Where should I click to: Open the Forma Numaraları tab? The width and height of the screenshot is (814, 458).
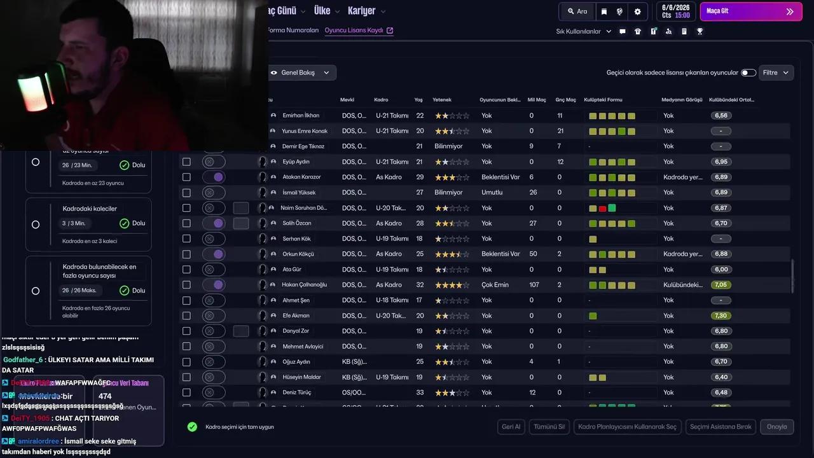pyautogui.click(x=293, y=30)
